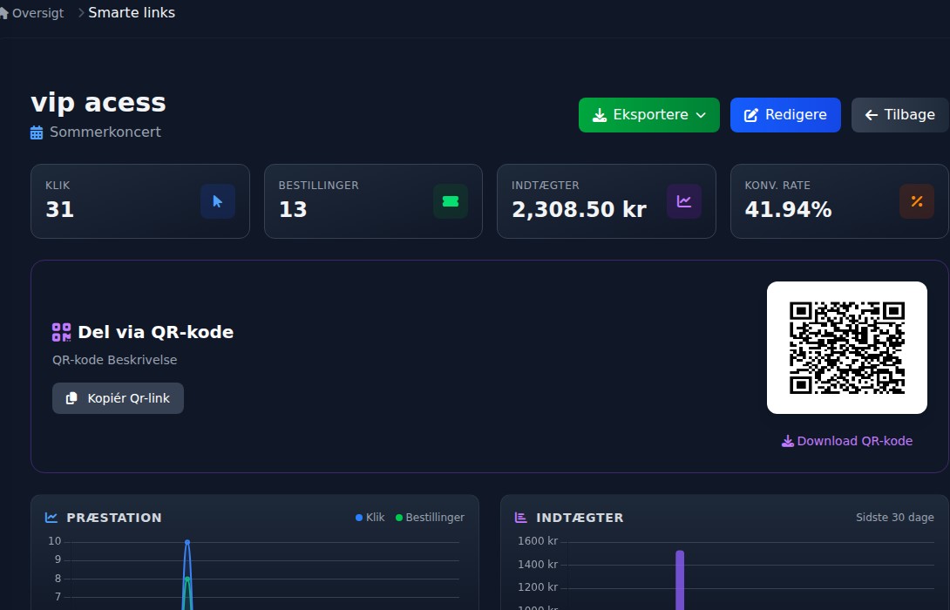Click the chart icon in Indtægter card

[x=684, y=201]
